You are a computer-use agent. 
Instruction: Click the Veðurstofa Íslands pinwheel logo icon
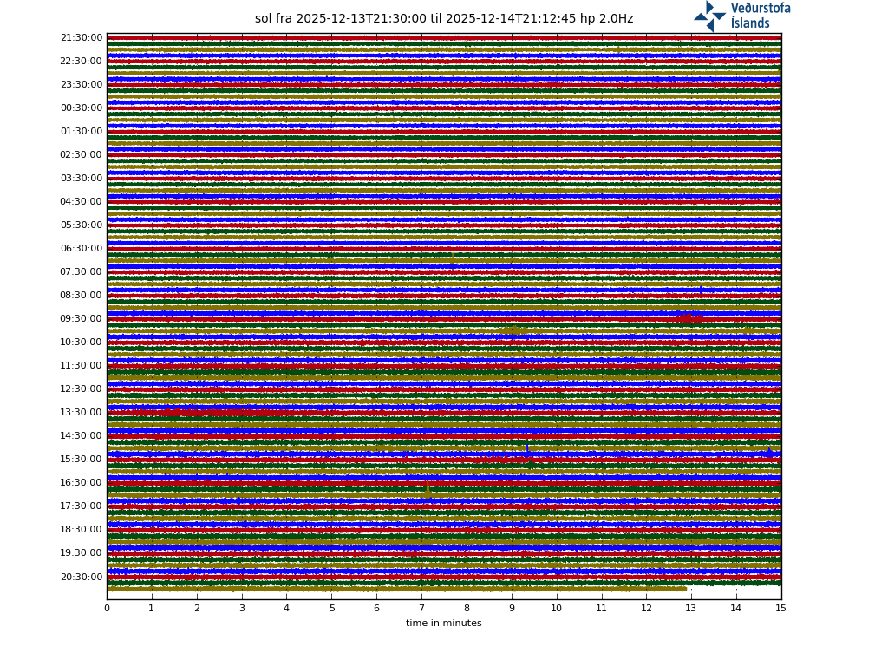click(709, 16)
